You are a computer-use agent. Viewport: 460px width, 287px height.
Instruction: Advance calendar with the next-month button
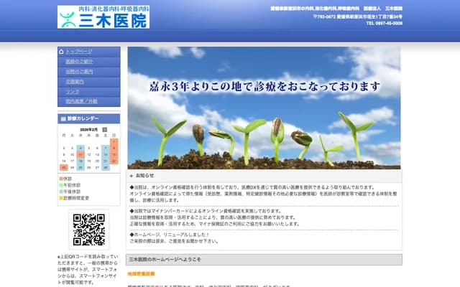point(105,129)
